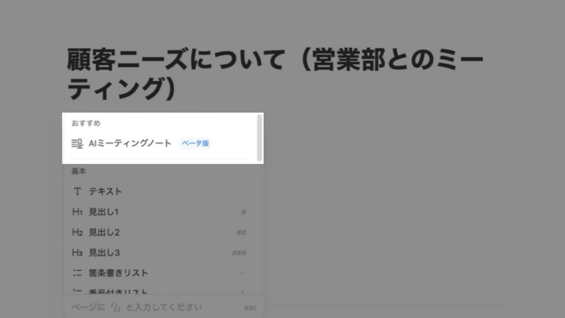Select the AIミーティングノート tool icon
565x318 pixels.
coord(77,142)
